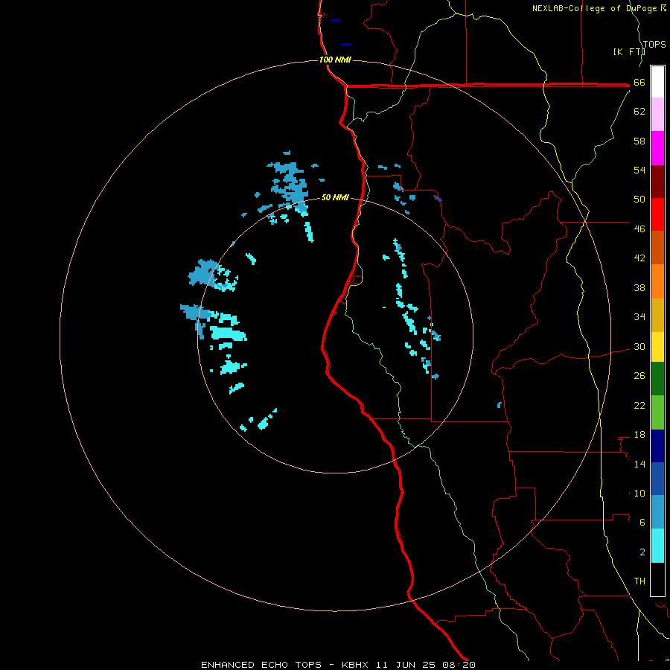Click the 66 legend scale value

[x=639, y=82]
